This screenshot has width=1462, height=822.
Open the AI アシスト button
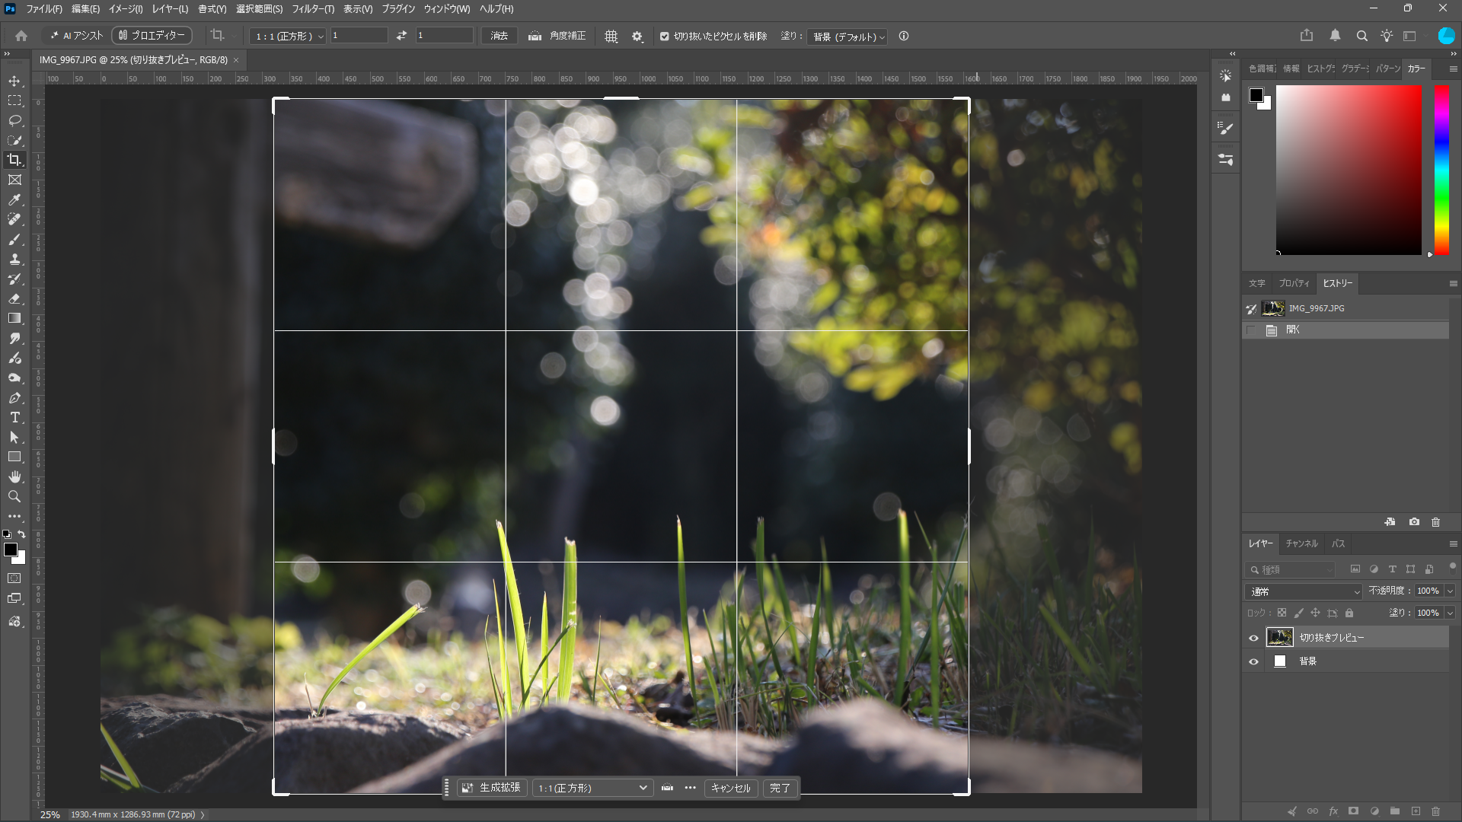click(x=76, y=36)
